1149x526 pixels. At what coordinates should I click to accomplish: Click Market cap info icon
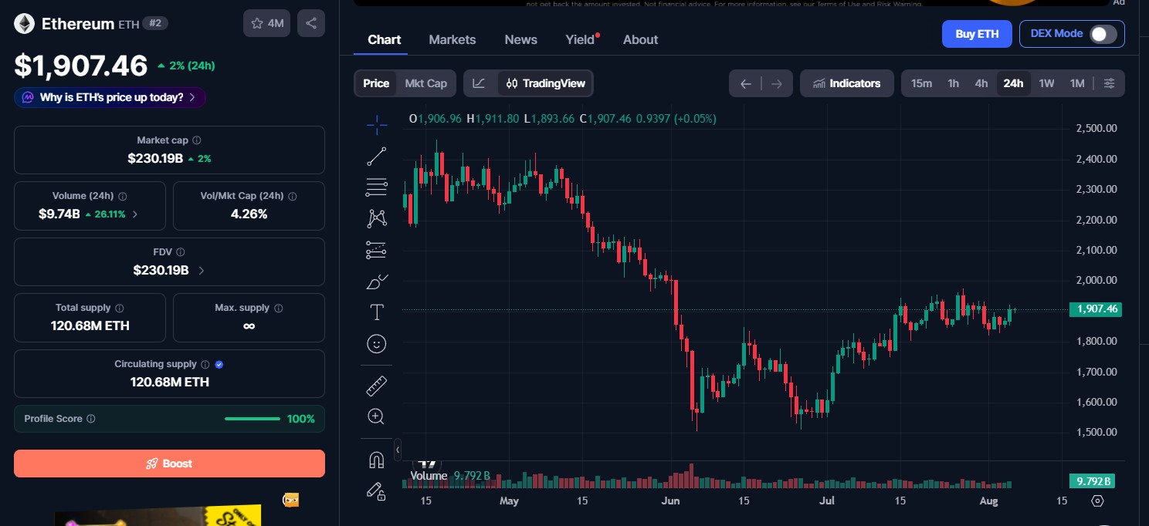tap(197, 140)
